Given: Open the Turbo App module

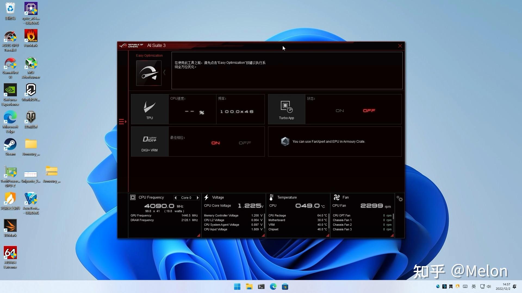Looking at the screenshot, I should (286, 109).
